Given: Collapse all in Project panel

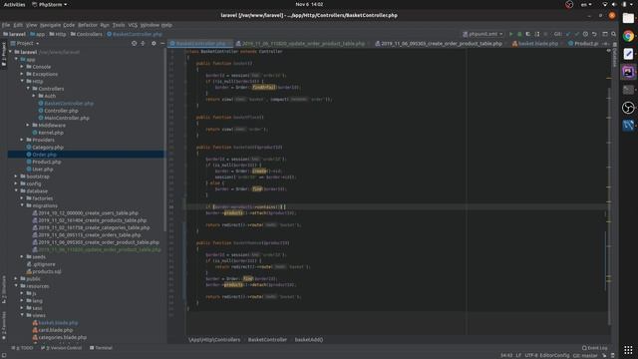Looking at the screenshot, I should tap(143, 43).
